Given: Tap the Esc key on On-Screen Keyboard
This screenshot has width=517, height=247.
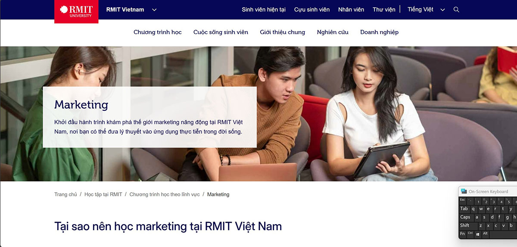Looking at the screenshot, I should pyautogui.click(x=463, y=201).
